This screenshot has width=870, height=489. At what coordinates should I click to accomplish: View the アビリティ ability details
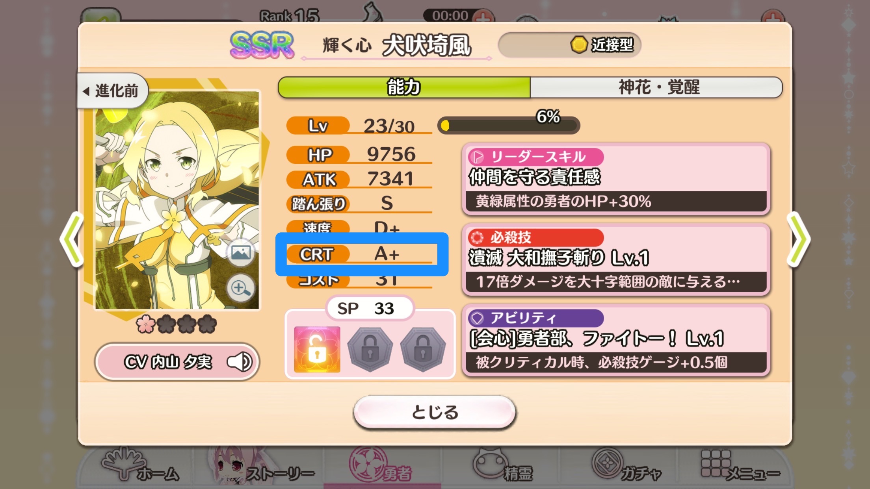tap(616, 340)
